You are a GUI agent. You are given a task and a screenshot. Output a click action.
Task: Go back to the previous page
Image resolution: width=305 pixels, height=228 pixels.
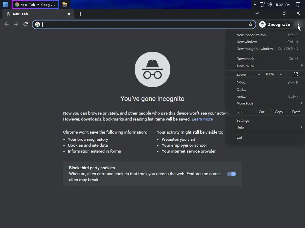[x=7, y=24]
